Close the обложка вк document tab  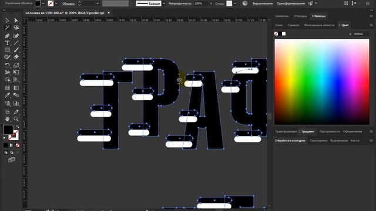[x=109, y=13]
